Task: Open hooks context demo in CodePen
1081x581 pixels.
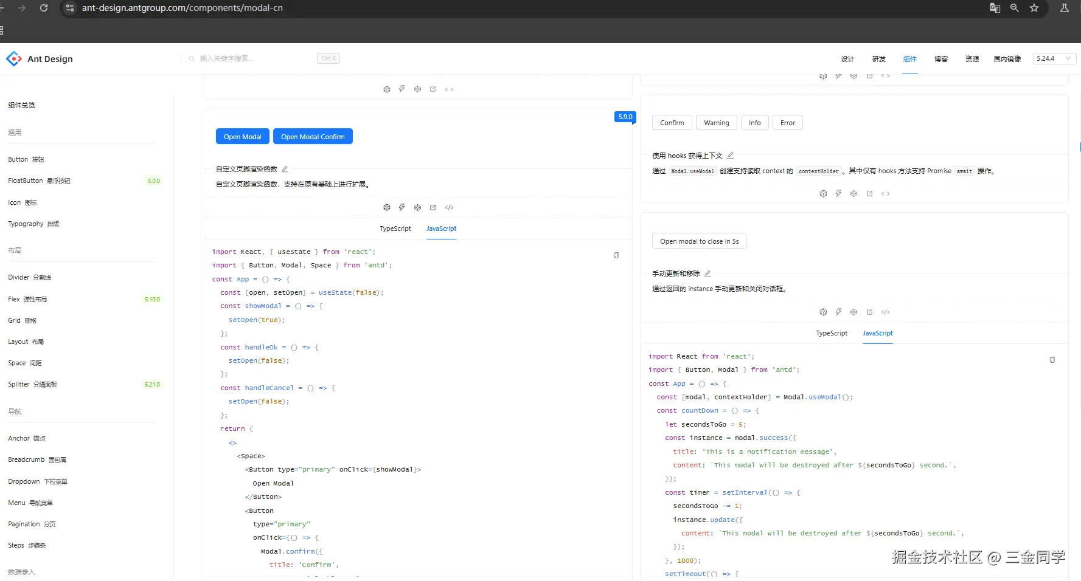Action: [x=854, y=193]
